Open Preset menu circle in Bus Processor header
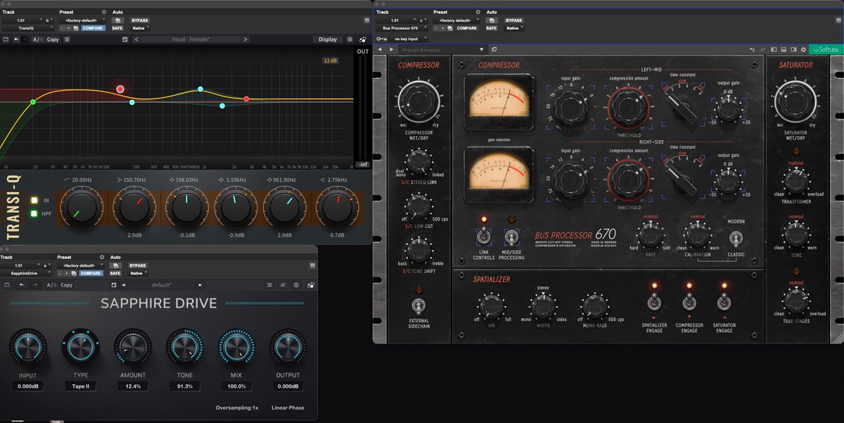Image resolution: width=844 pixels, height=423 pixels. tap(478, 12)
